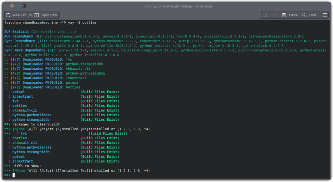This screenshot has height=182, width=333.
Task: Click '(2/7) Downloaded PKGBUILD: python-steamgriddb' line
Action: [54, 64]
